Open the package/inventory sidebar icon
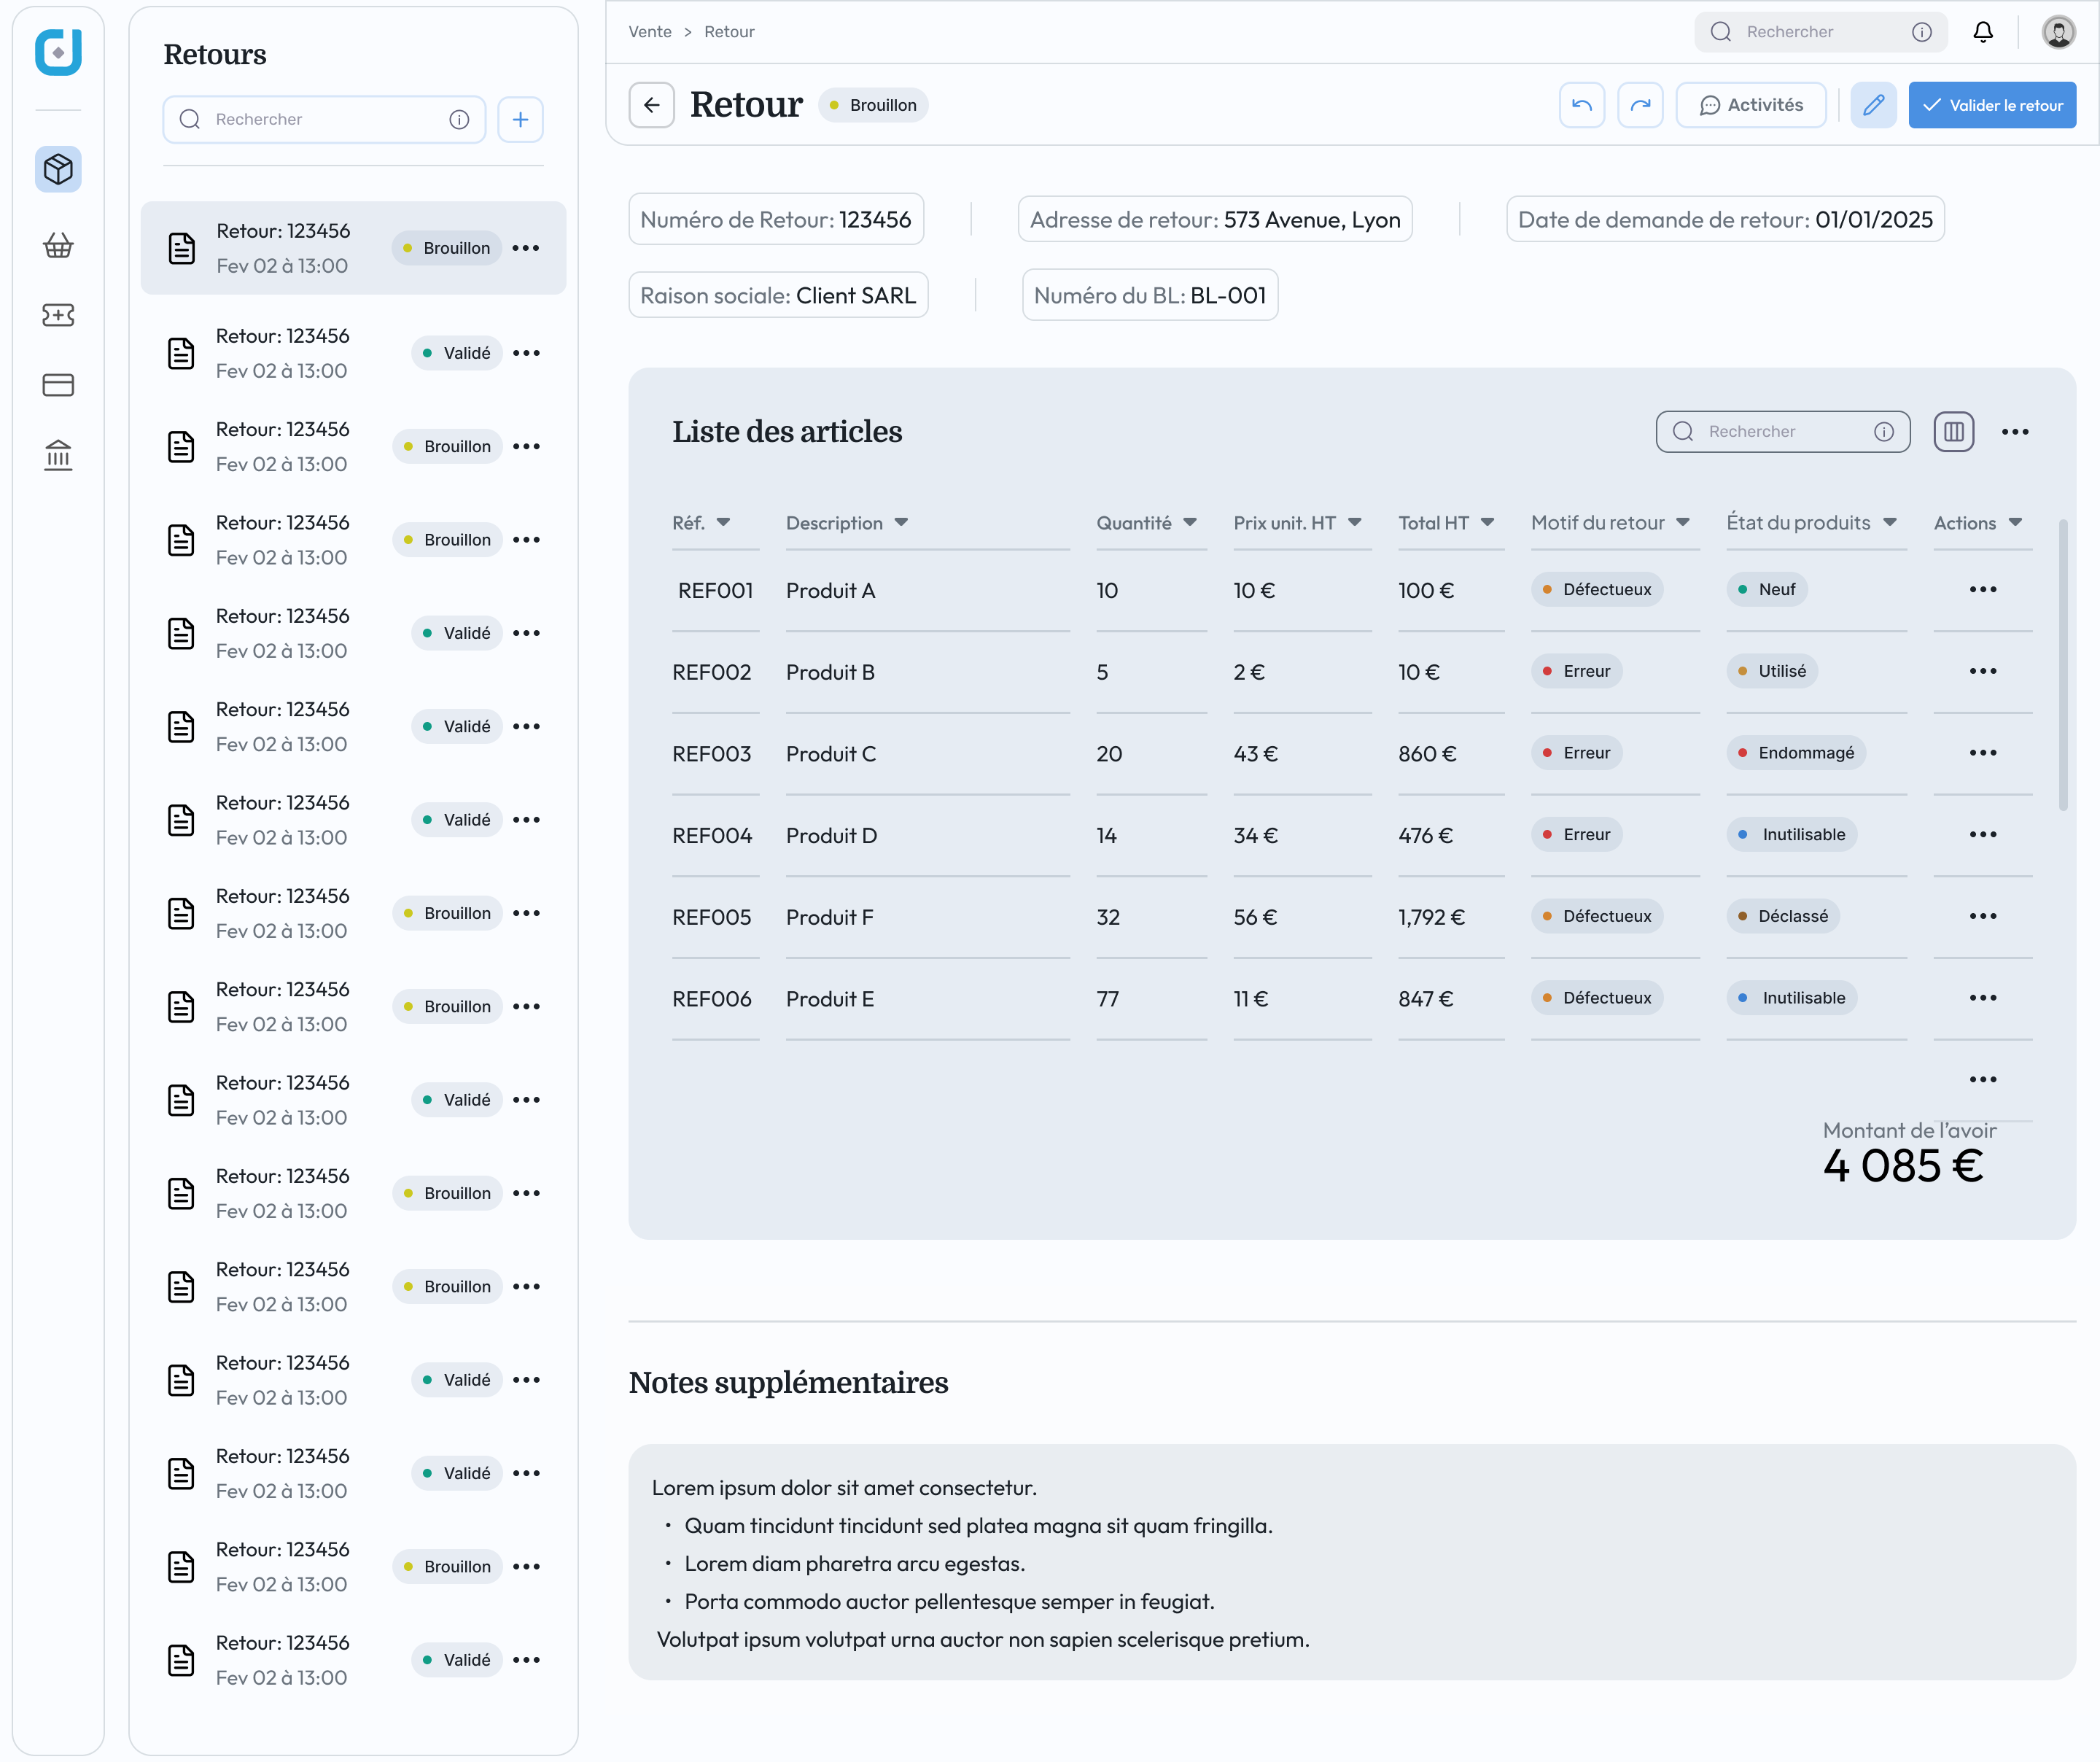The image size is (2100, 1762). pos(58,169)
